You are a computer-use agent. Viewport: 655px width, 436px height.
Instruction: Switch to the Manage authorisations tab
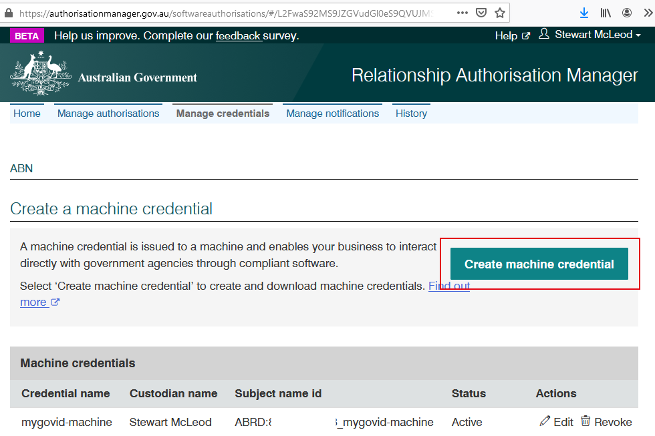click(x=108, y=114)
